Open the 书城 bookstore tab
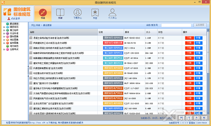 (43, 14)
